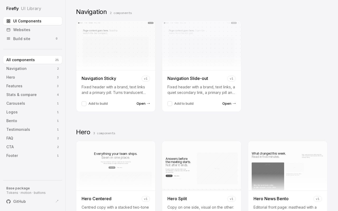This screenshot has height=211, width=338.
Task: Click the v1 badge on Navigation Sticky
Action: click(x=146, y=79)
